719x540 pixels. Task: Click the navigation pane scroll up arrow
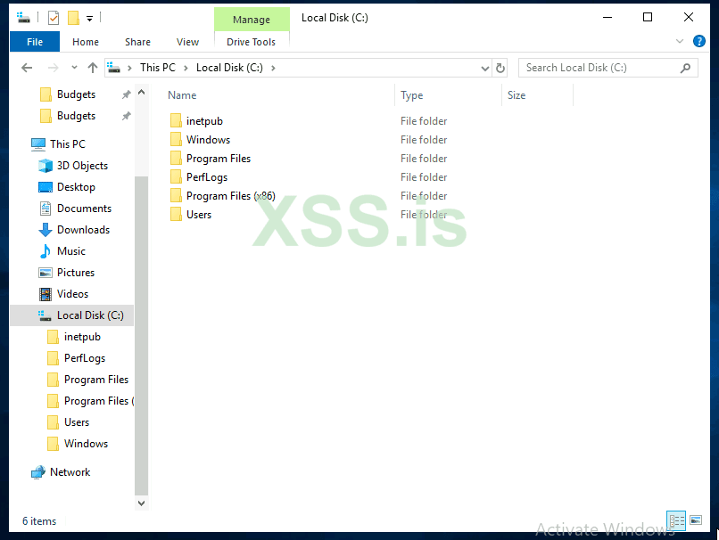pos(141,92)
